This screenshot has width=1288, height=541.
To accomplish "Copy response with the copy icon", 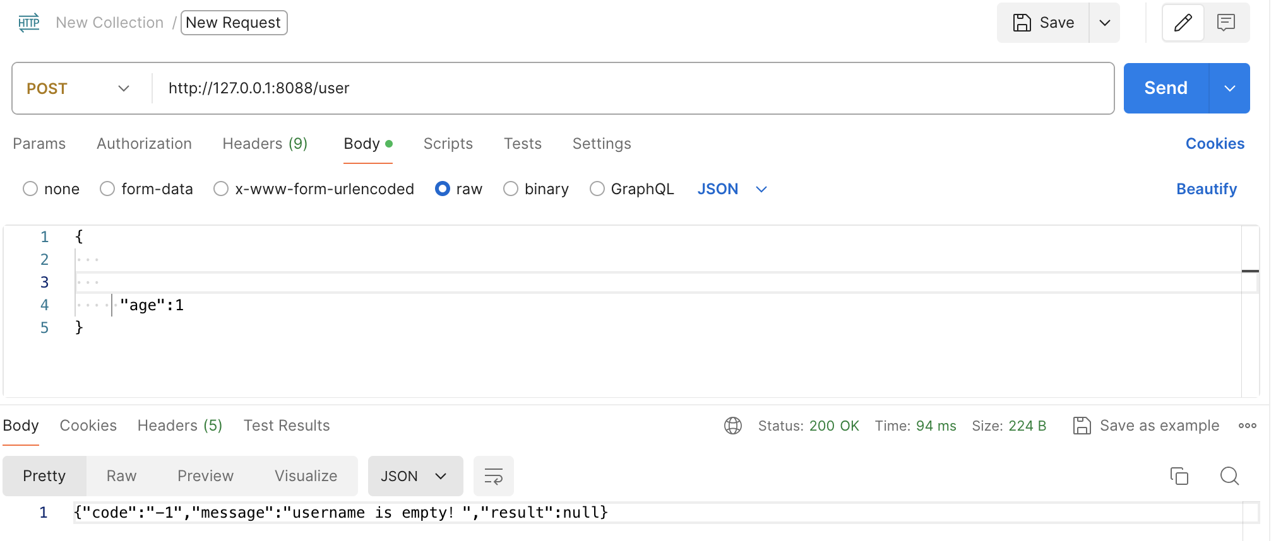I will [1179, 476].
